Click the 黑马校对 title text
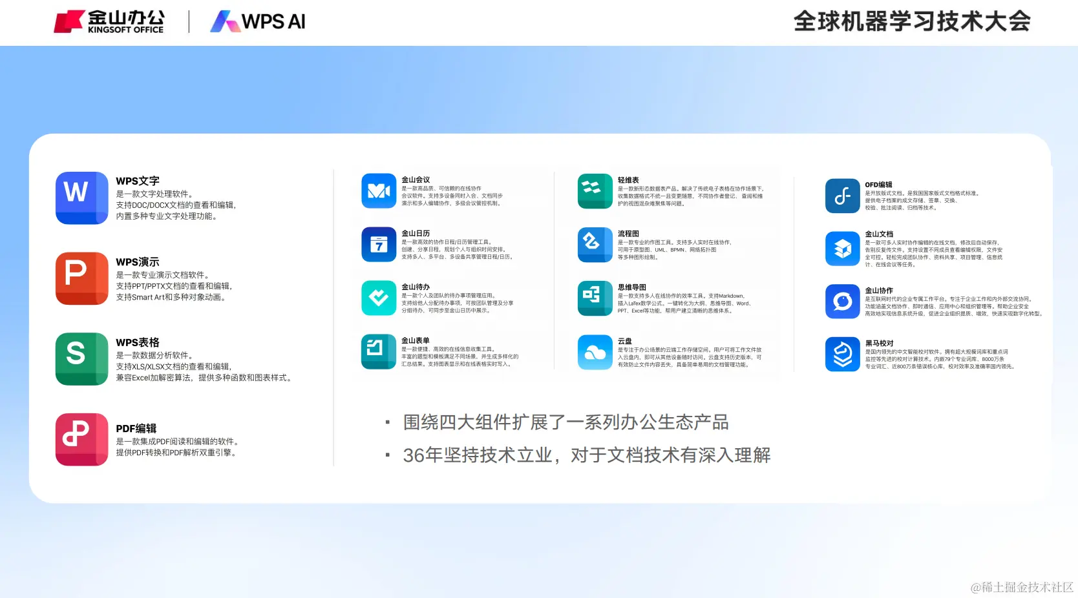This screenshot has width=1078, height=598. (x=879, y=344)
